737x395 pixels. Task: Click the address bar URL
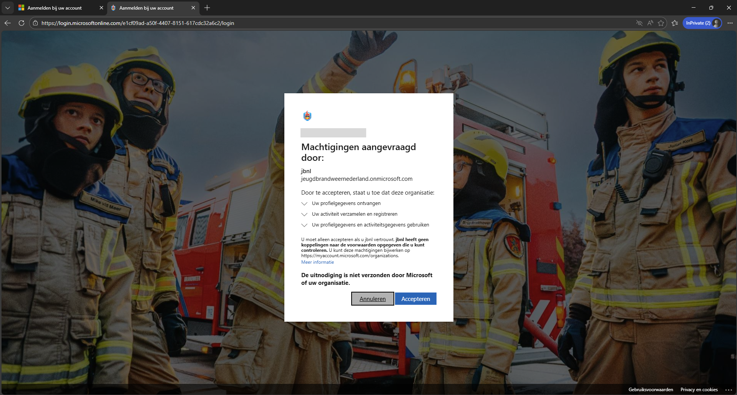coord(138,23)
